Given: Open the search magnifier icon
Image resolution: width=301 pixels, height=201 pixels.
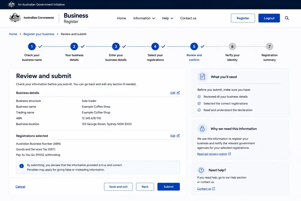Looking at the screenshot, I should point(287,18).
